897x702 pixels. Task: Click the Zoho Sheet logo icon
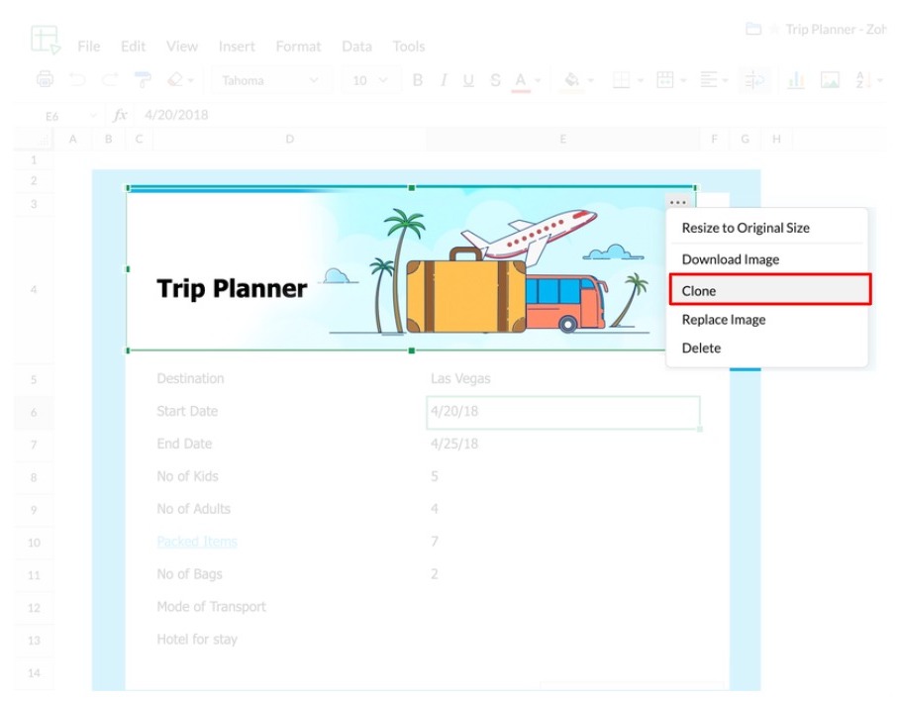pyautogui.click(x=46, y=40)
